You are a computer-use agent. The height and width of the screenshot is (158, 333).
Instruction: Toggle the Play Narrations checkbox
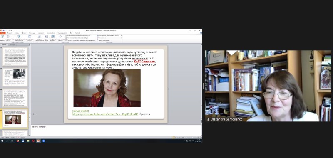click(x=66, y=36)
